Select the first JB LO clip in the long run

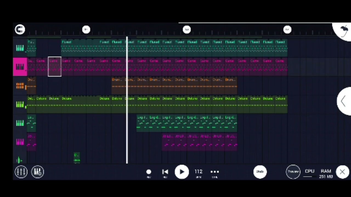[x=168, y=142]
